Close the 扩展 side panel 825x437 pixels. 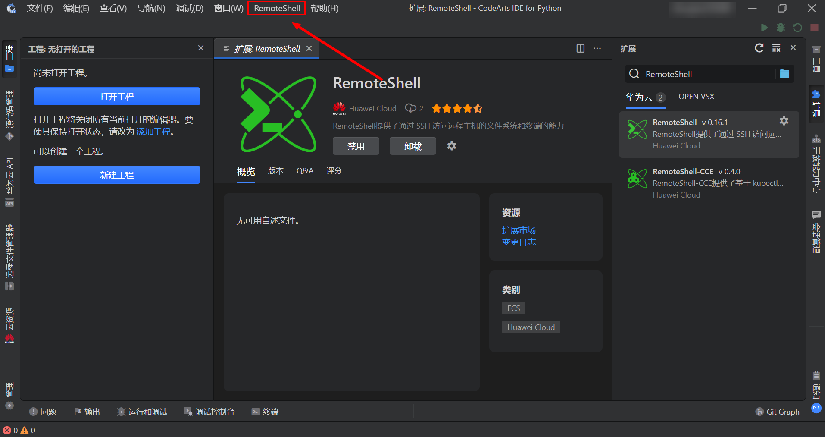coord(793,48)
